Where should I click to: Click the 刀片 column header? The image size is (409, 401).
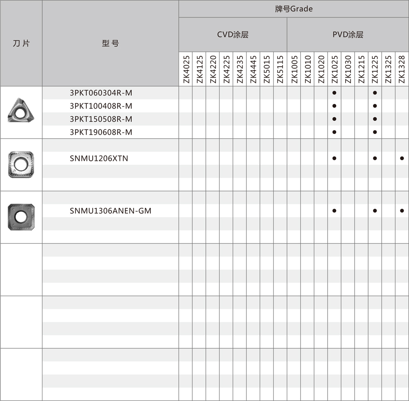[x=21, y=43]
